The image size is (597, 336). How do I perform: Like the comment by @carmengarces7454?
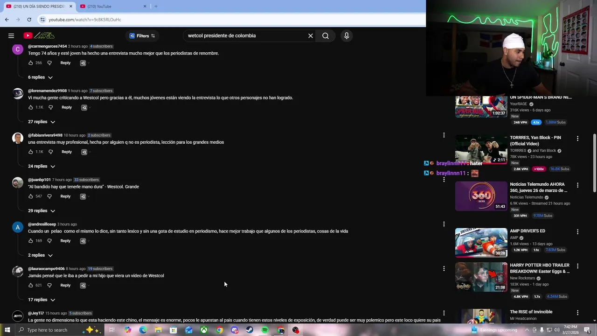pos(31,63)
